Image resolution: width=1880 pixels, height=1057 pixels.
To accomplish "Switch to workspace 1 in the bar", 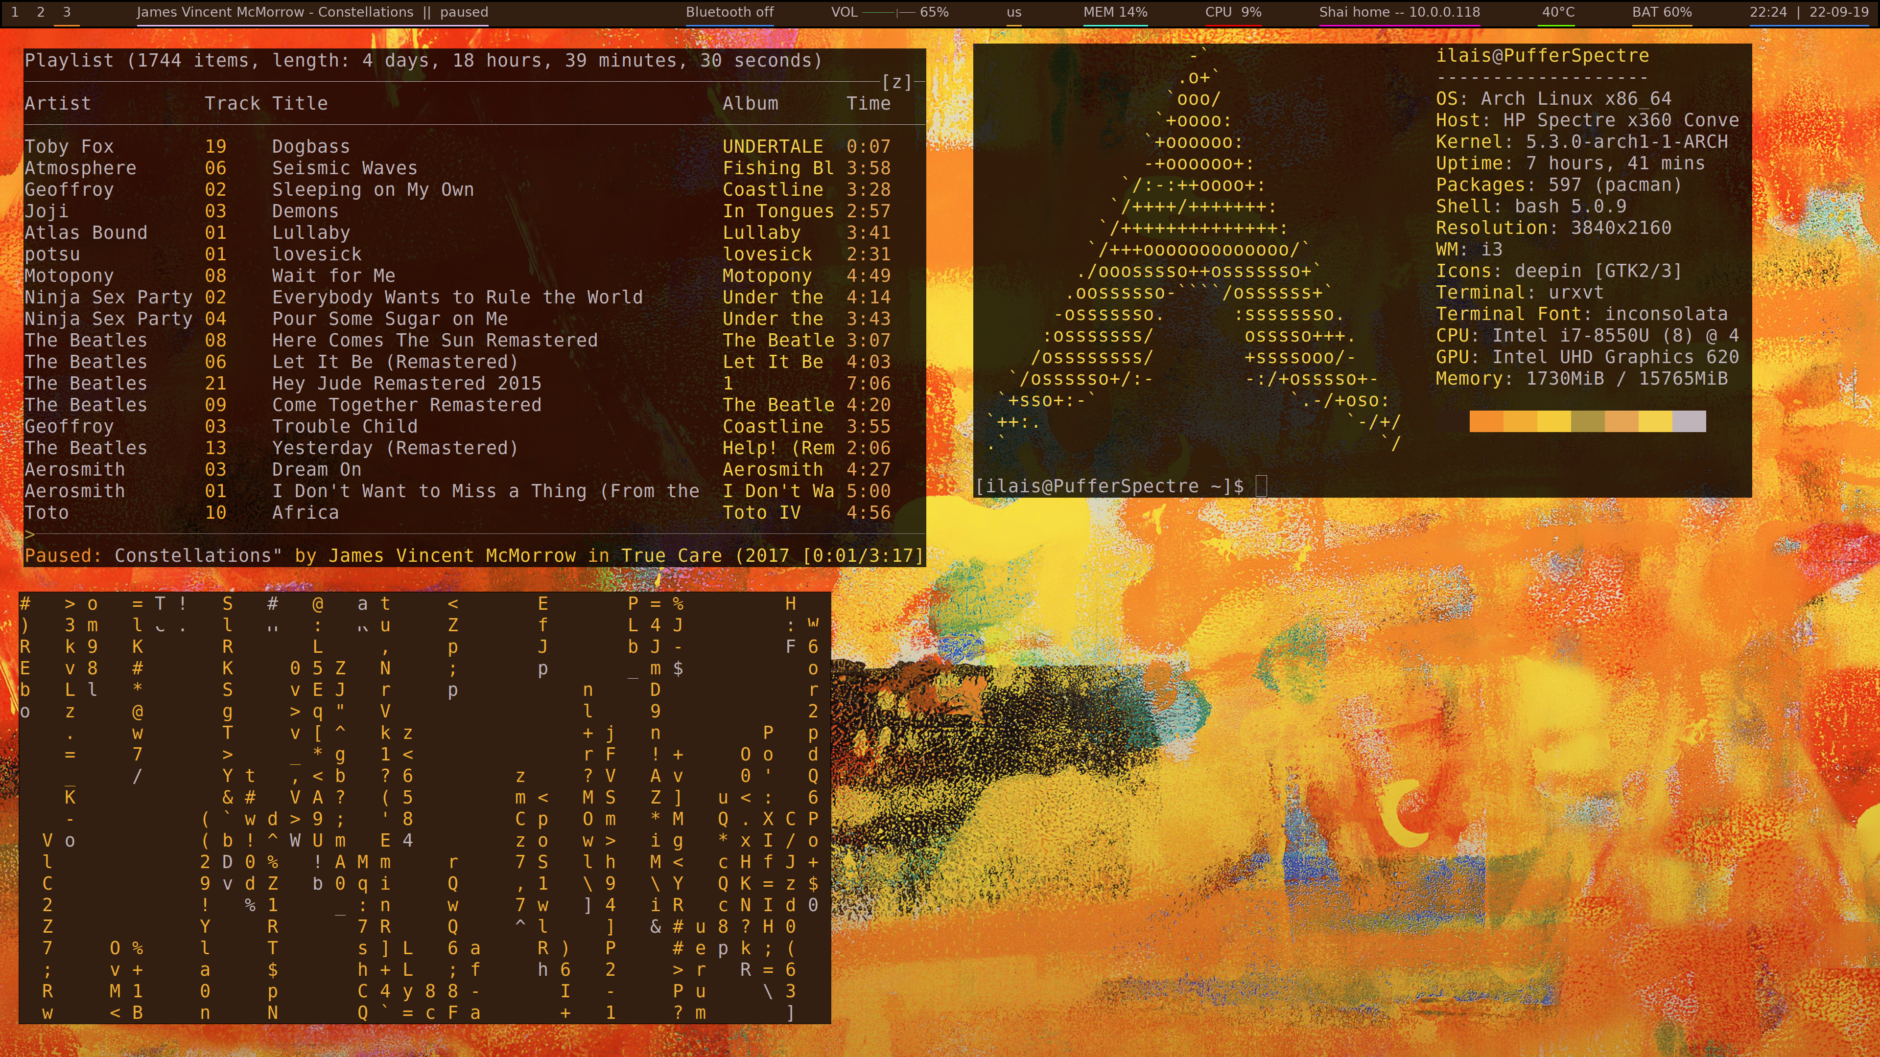I will (x=15, y=12).
